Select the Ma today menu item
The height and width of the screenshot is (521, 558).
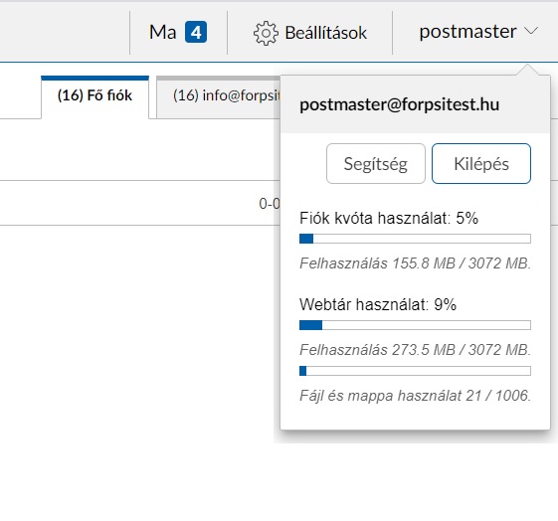pos(178,33)
